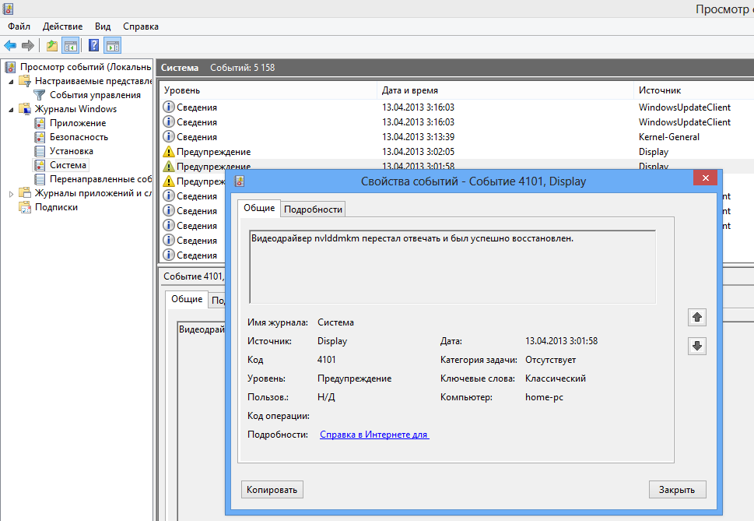The image size is (754, 521).
Task: Expand Журналы приложений и служб node
Action: [11, 194]
